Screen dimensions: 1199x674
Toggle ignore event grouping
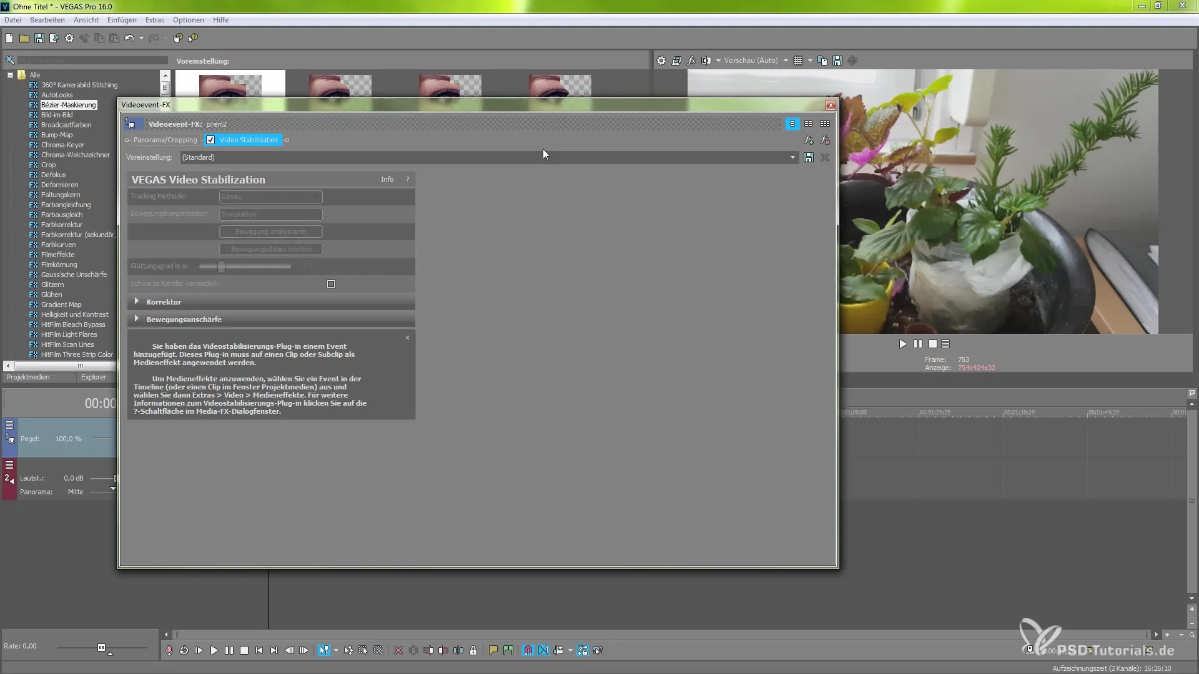[598, 650]
